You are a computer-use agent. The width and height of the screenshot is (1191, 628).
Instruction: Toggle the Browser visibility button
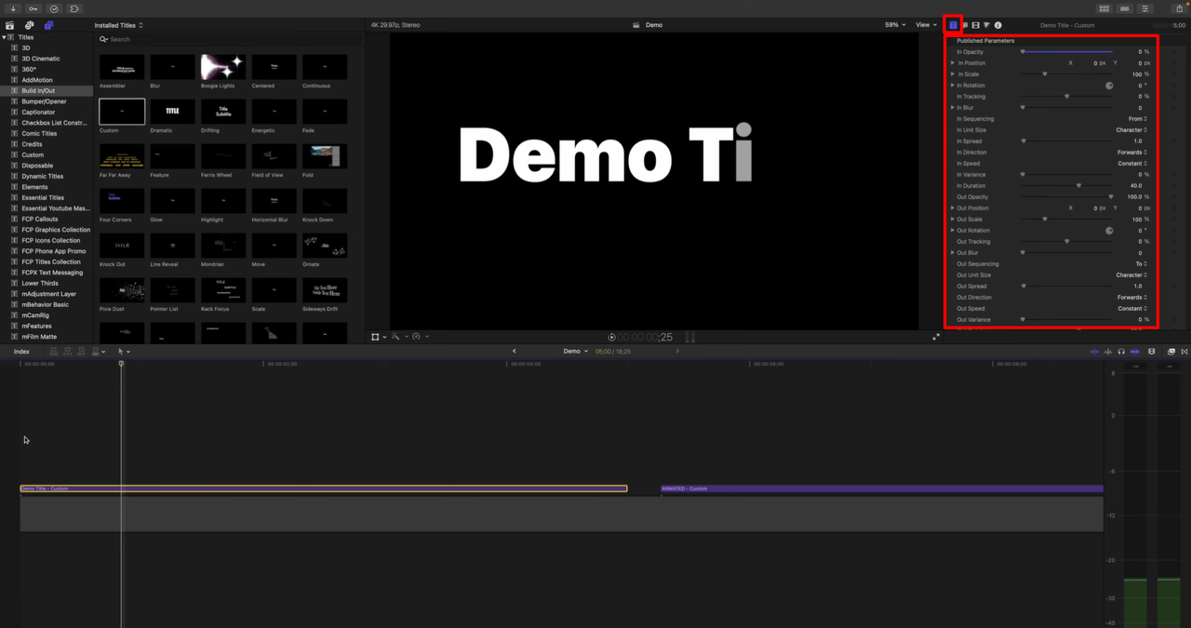tap(1103, 8)
